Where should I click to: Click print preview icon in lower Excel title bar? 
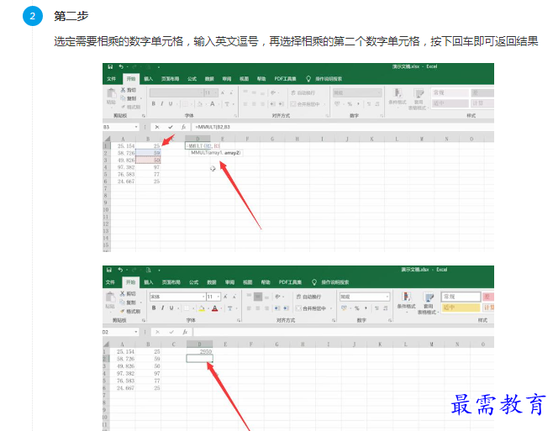click(x=149, y=271)
